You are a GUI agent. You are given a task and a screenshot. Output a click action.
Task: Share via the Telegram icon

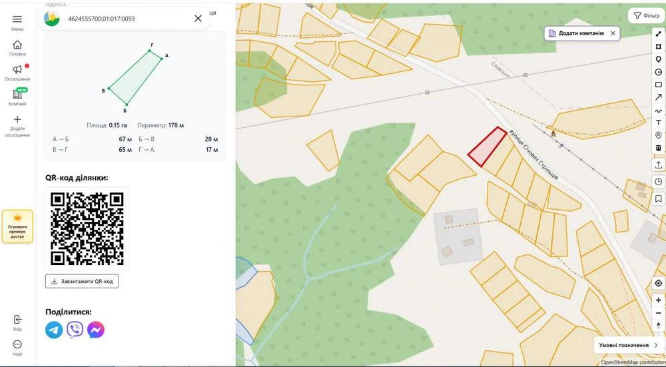click(x=54, y=330)
